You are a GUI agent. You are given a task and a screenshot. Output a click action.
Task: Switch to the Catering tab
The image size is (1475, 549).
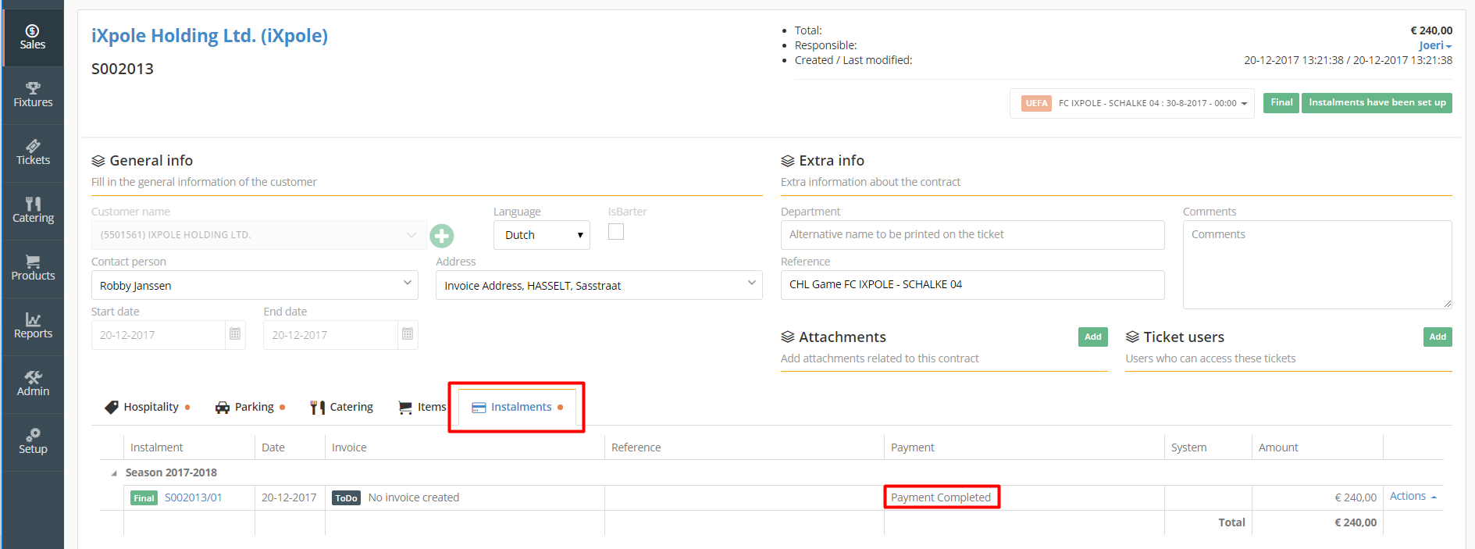pos(342,407)
